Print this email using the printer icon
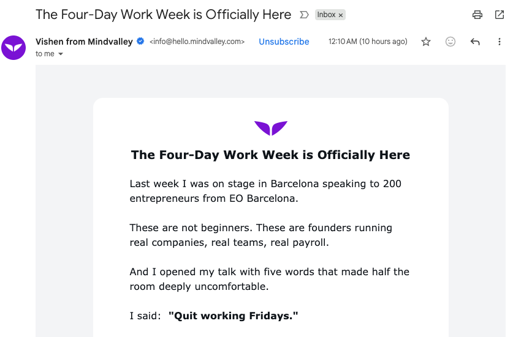 tap(477, 15)
